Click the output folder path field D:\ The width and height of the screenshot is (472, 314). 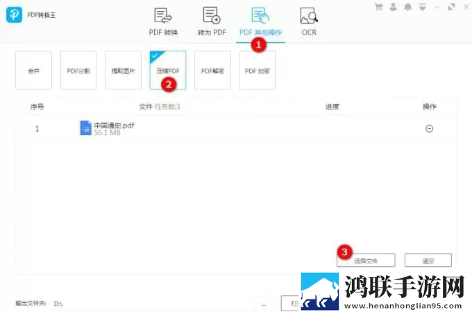(153, 304)
